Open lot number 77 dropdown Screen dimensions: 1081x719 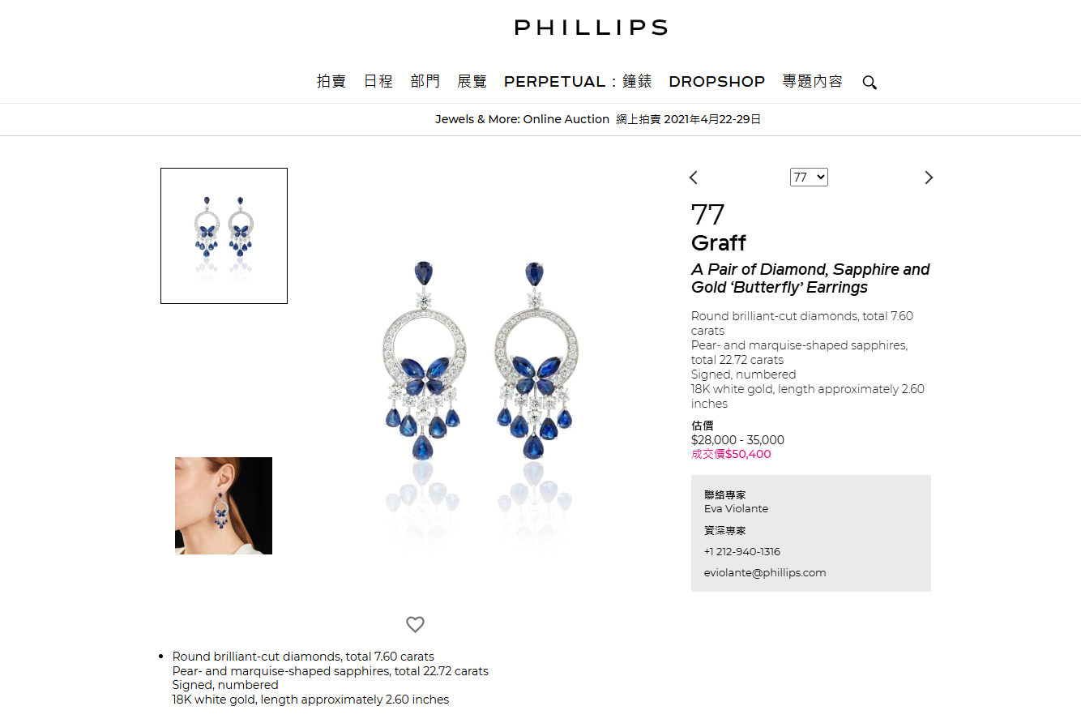(809, 177)
